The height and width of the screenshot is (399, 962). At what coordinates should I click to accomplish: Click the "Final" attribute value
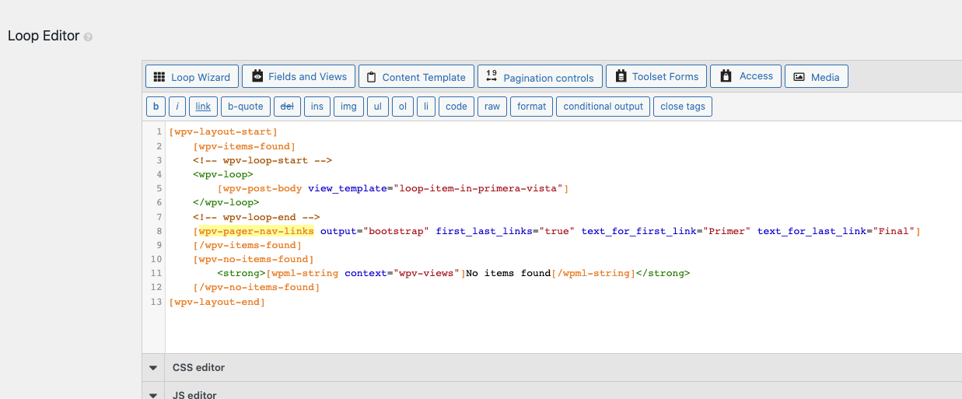(x=894, y=231)
